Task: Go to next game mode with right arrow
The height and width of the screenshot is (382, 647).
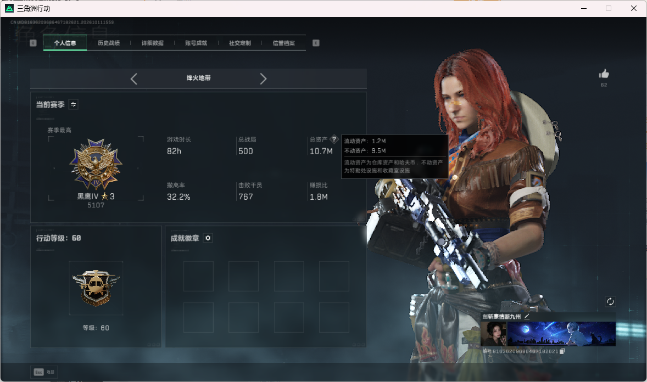Action: [x=263, y=79]
